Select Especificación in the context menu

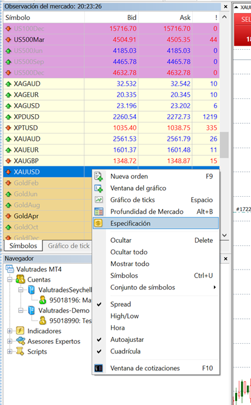(156, 223)
